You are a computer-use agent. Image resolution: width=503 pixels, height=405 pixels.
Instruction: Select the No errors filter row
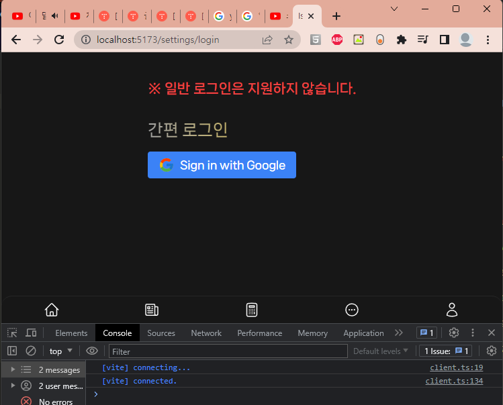(x=43, y=401)
